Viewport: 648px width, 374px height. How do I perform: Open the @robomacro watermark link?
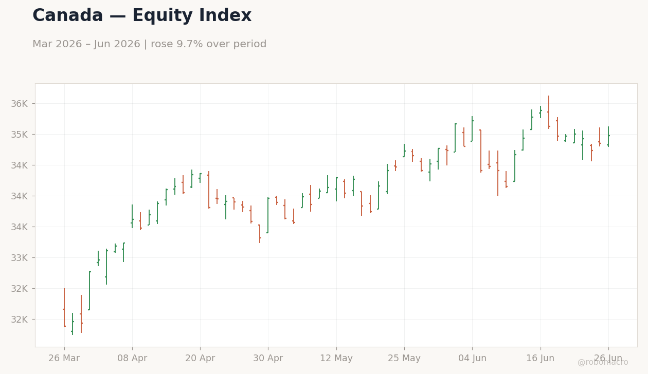tap(603, 362)
